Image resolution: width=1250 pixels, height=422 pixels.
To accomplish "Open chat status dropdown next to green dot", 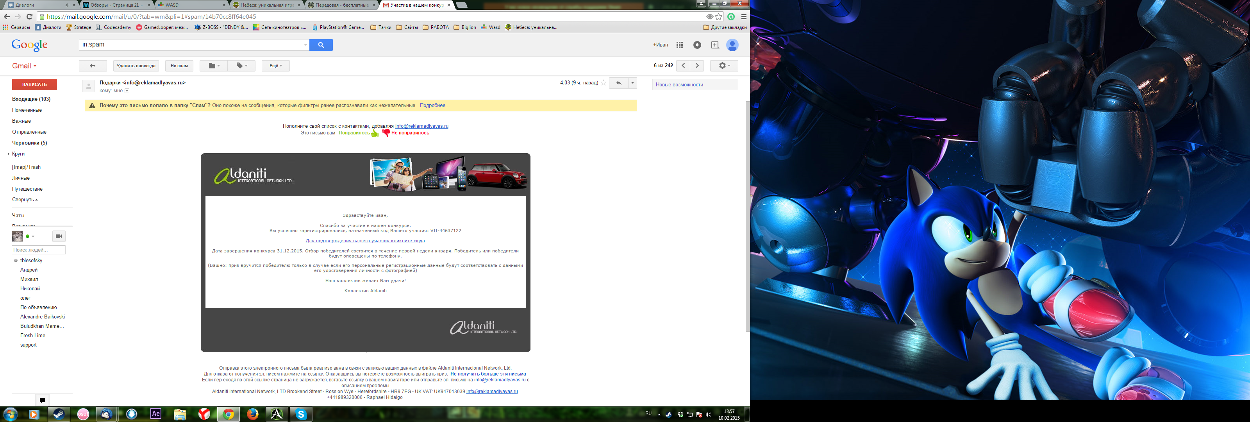I will [x=33, y=236].
